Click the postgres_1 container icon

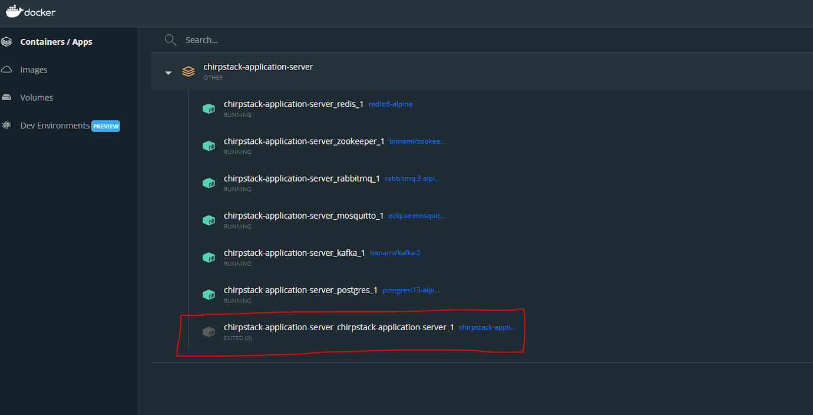click(x=209, y=294)
